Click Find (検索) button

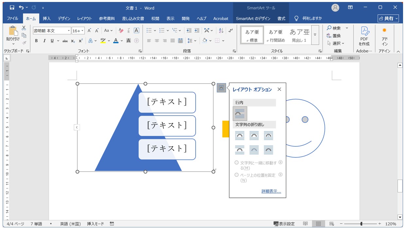(x=334, y=28)
